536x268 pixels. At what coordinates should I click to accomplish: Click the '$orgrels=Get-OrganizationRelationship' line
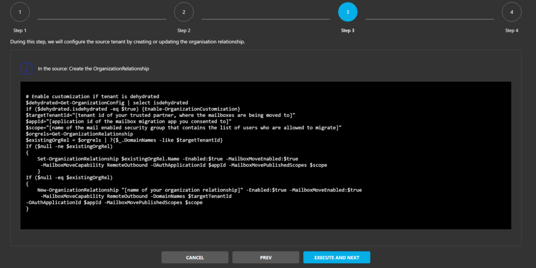tap(80, 134)
